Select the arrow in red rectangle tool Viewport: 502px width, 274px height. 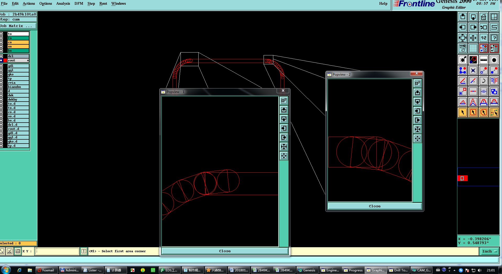(x=473, y=112)
